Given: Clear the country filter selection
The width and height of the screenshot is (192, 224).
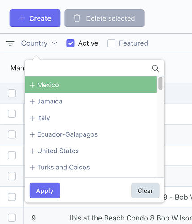Looking at the screenshot, I should (x=145, y=190).
